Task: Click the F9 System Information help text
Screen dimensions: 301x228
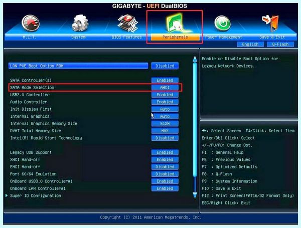Action: coord(229,181)
